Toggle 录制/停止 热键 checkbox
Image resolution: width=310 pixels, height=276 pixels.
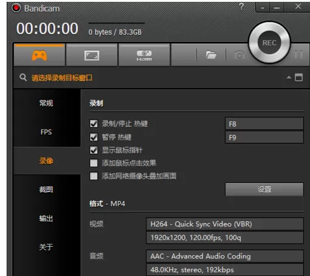(x=94, y=123)
